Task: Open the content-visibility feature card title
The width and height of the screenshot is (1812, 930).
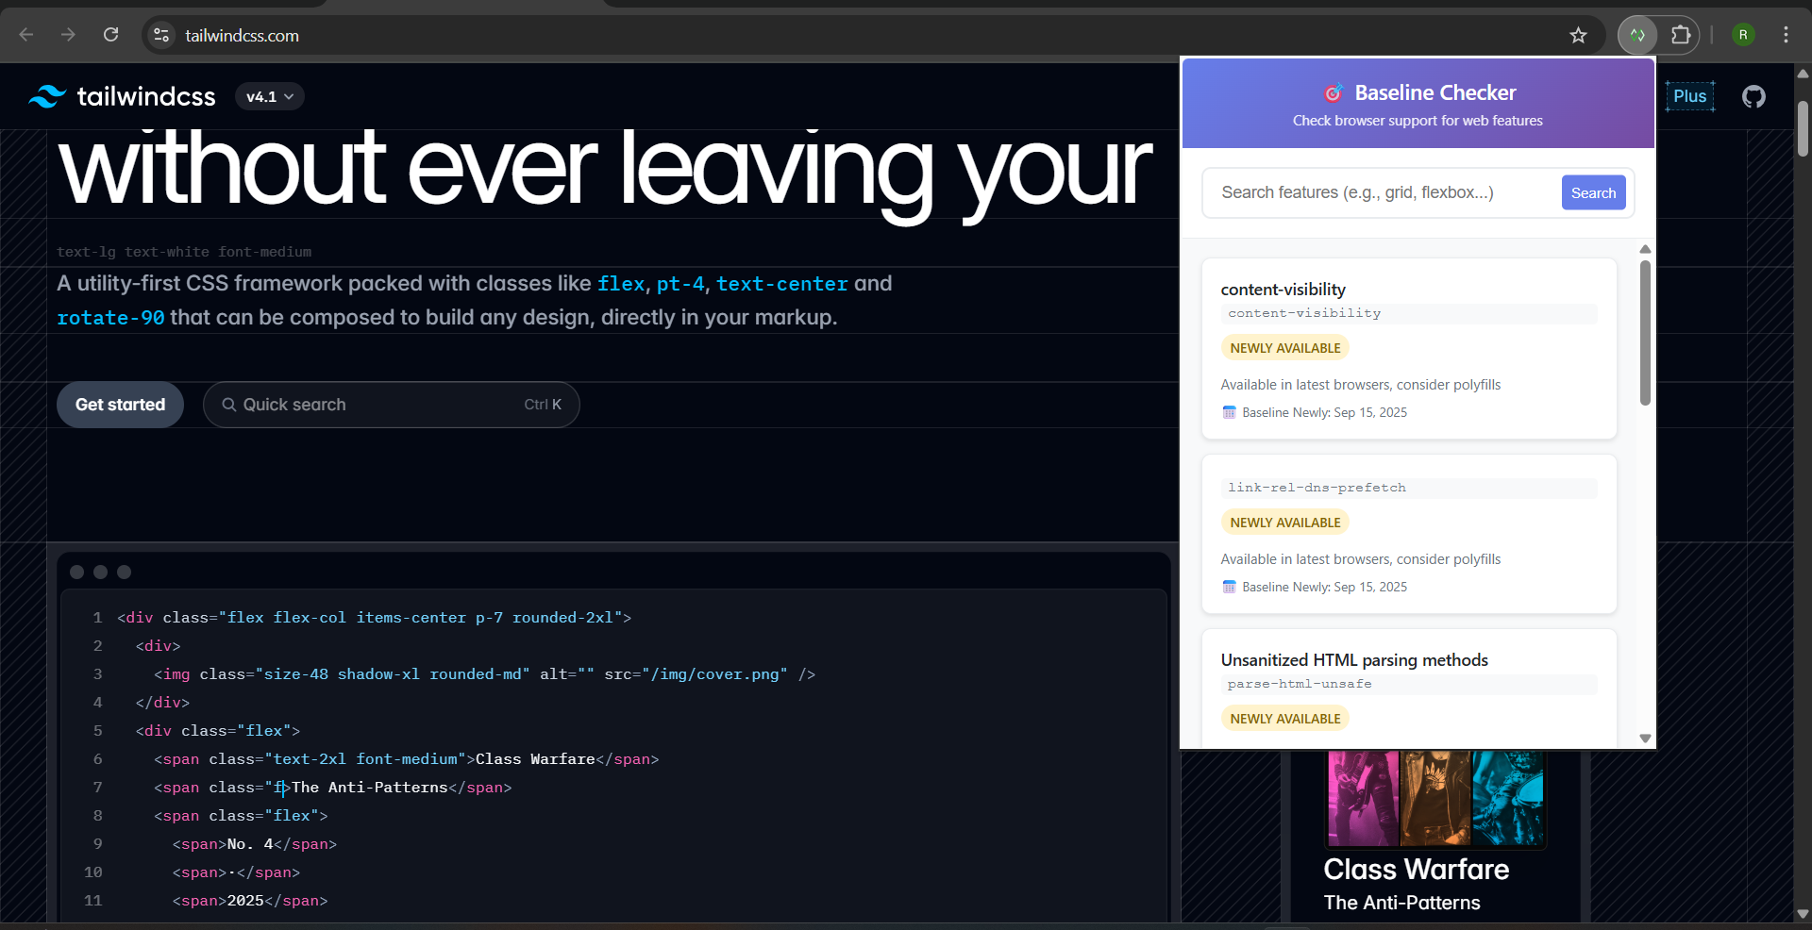Action: click(x=1283, y=290)
